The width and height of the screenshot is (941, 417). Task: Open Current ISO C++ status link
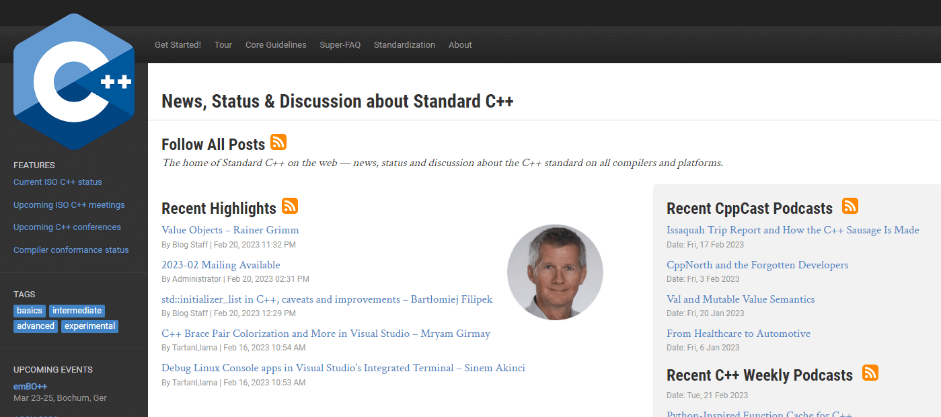pyautogui.click(x=58, y=182)
